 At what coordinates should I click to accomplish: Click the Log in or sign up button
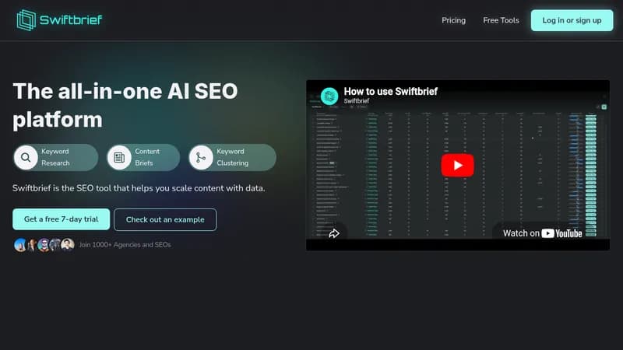tap(572, 20)
